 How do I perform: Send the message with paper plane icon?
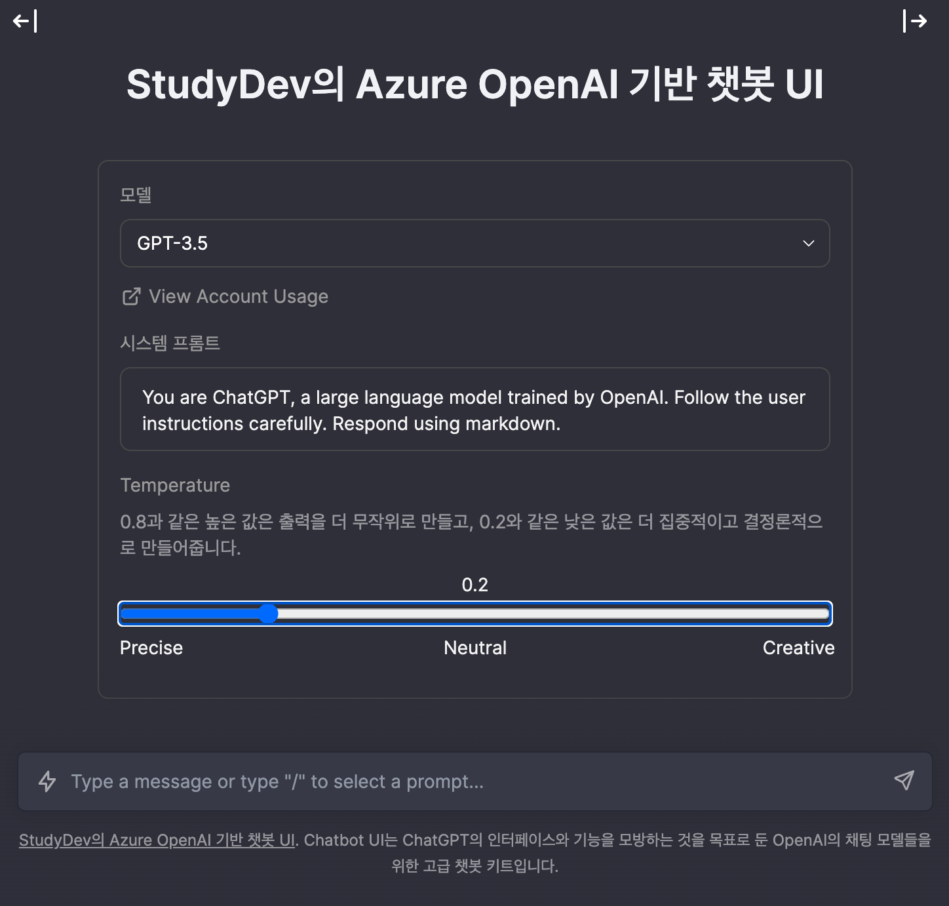point(904,780)
